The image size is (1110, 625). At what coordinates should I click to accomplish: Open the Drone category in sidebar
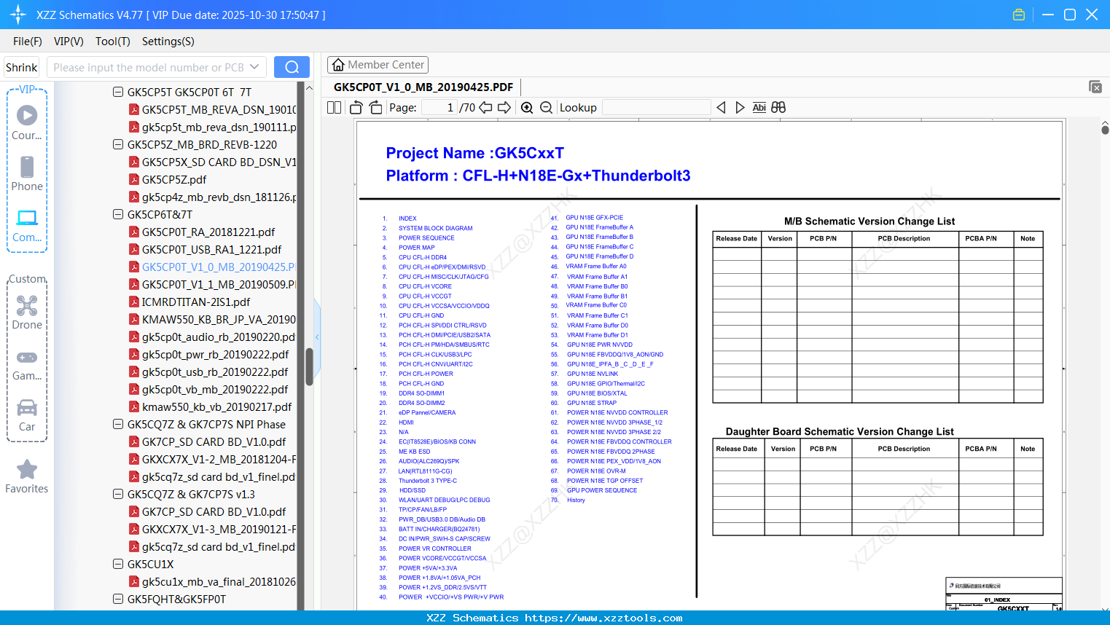point(27,312)
